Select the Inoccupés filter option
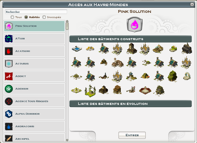The image size is (197, 143). pyautogui.click(x=52, y=17)
